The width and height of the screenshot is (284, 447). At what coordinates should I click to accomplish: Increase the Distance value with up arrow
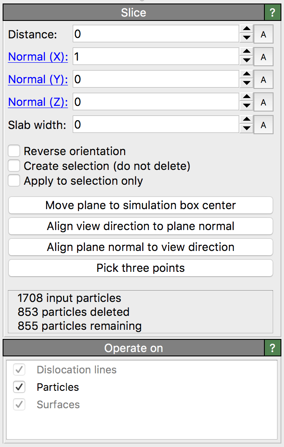click(x=247, y=30)
